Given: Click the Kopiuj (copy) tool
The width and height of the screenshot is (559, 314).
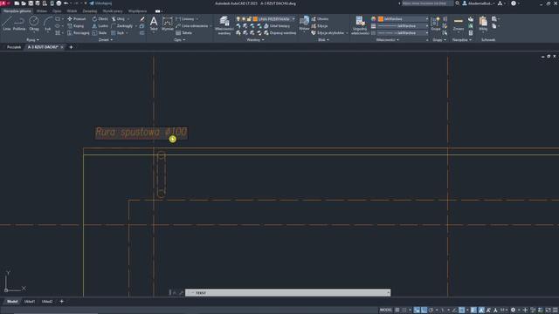Looking at the screenshot, I should pos(76,26).
